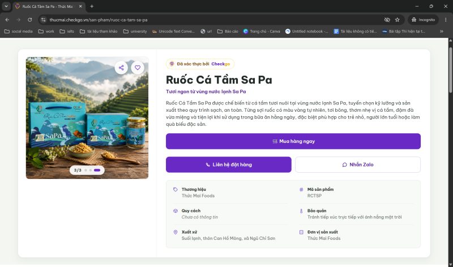This screenshot has width=453, height=267.
Task: Click the share icon on product image
Action: pos(121,68)
